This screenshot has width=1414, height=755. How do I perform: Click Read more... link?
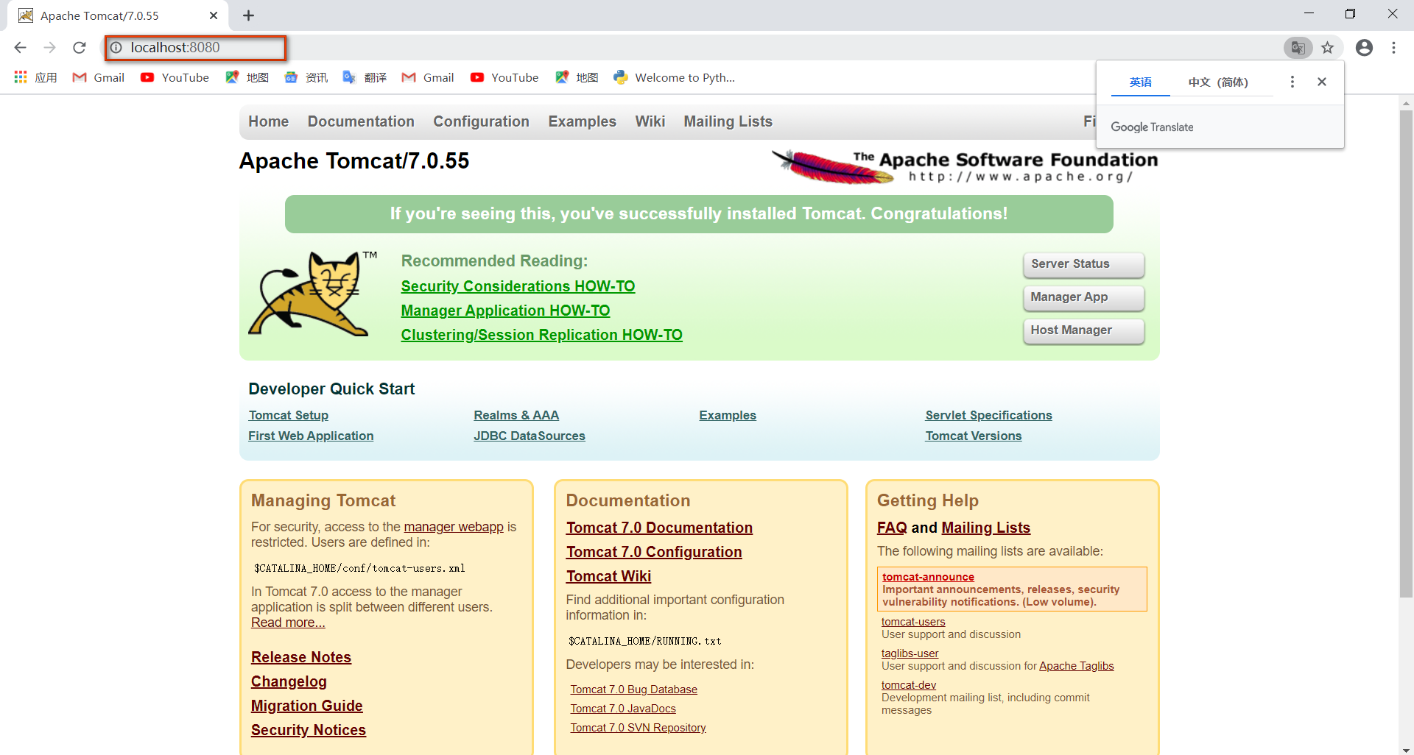[288, 623]
